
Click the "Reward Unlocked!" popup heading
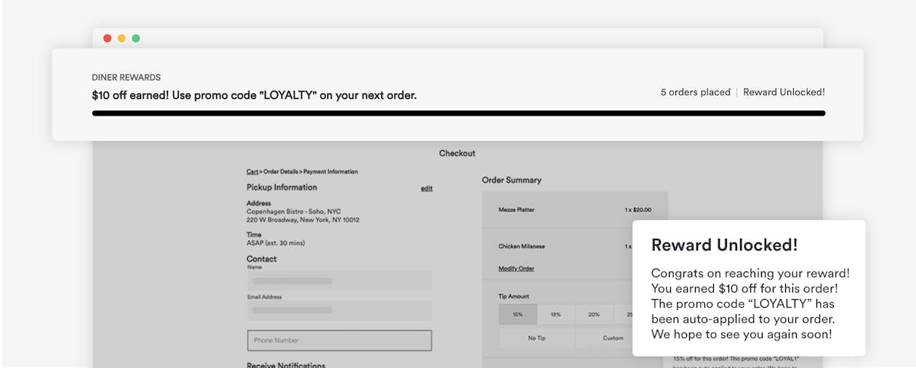(x=724, y=245)
